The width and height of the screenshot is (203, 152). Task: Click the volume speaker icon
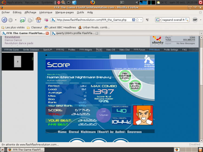click(137, 2)
